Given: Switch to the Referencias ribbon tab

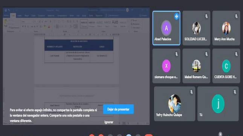Looking at the screenshot, I should pyautogui.click(x=51, y=16).
